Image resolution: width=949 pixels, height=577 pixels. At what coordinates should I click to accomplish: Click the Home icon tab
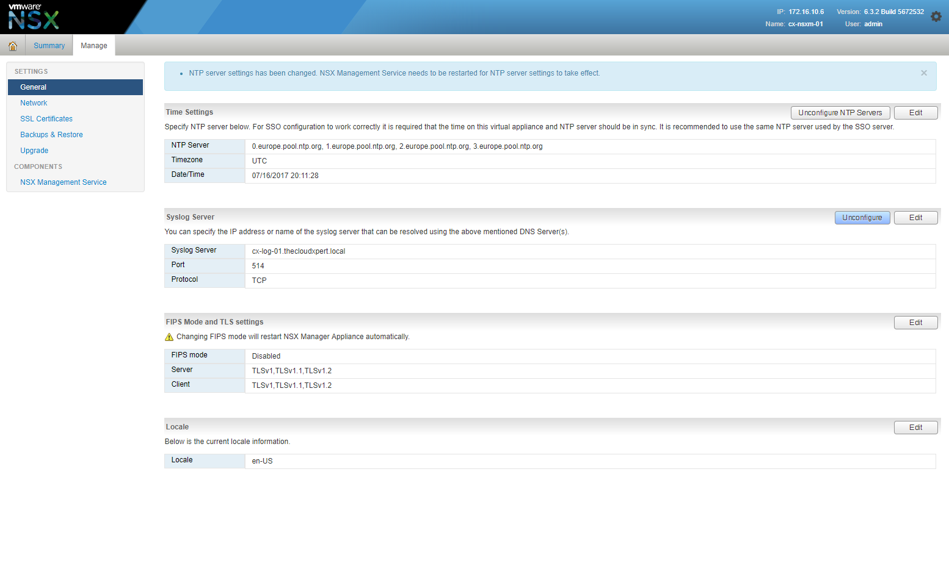click(12, 46)
